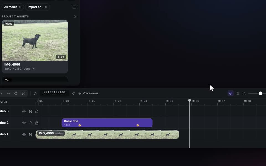266x166 pixels.
Task: Select the Hand pan tool
Action: 16,93
